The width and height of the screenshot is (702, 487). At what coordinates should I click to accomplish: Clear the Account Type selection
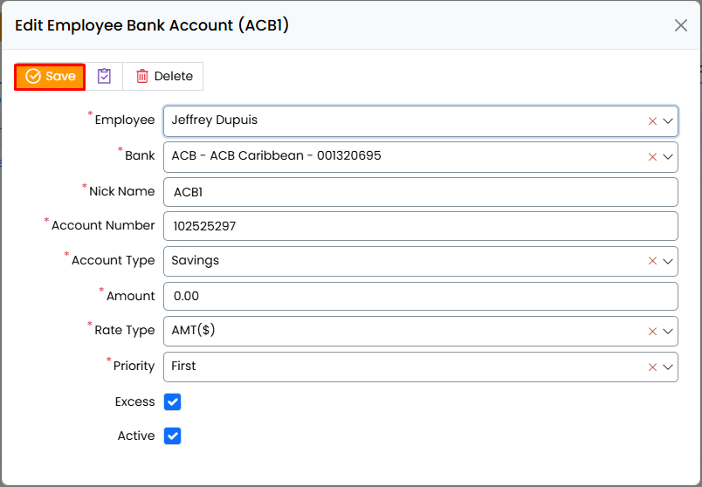pyautogui.click(x=652, y=261)
